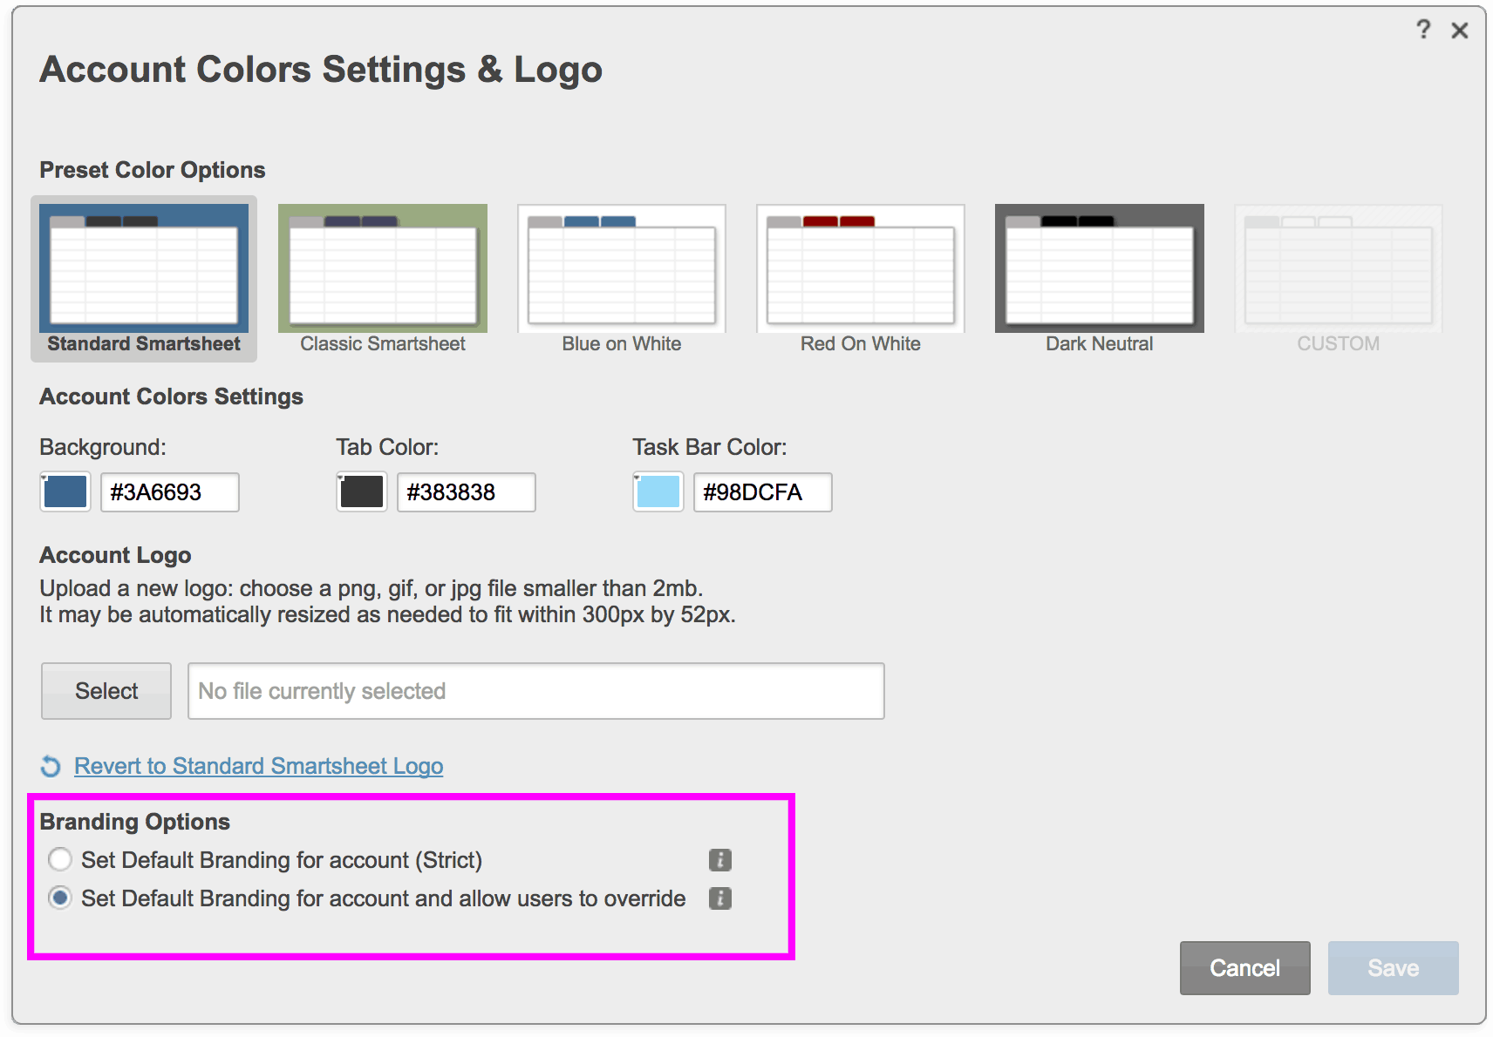Save the account color settings
The width and height of the screenshot is (1493, 1037).
pyautogui.click(x=1394, y=968)
